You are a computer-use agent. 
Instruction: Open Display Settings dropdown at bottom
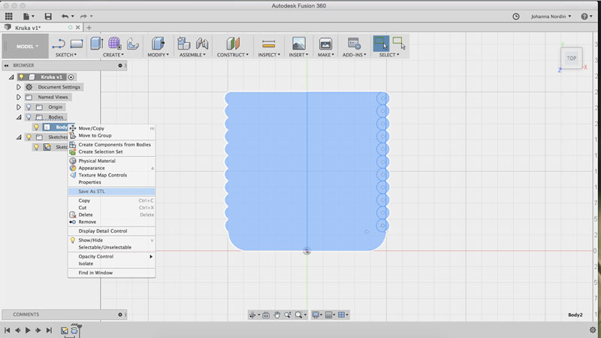[317, 315]
